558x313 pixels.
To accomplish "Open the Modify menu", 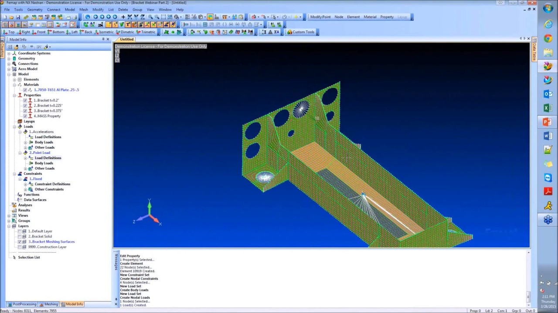I will coord(98,10).
